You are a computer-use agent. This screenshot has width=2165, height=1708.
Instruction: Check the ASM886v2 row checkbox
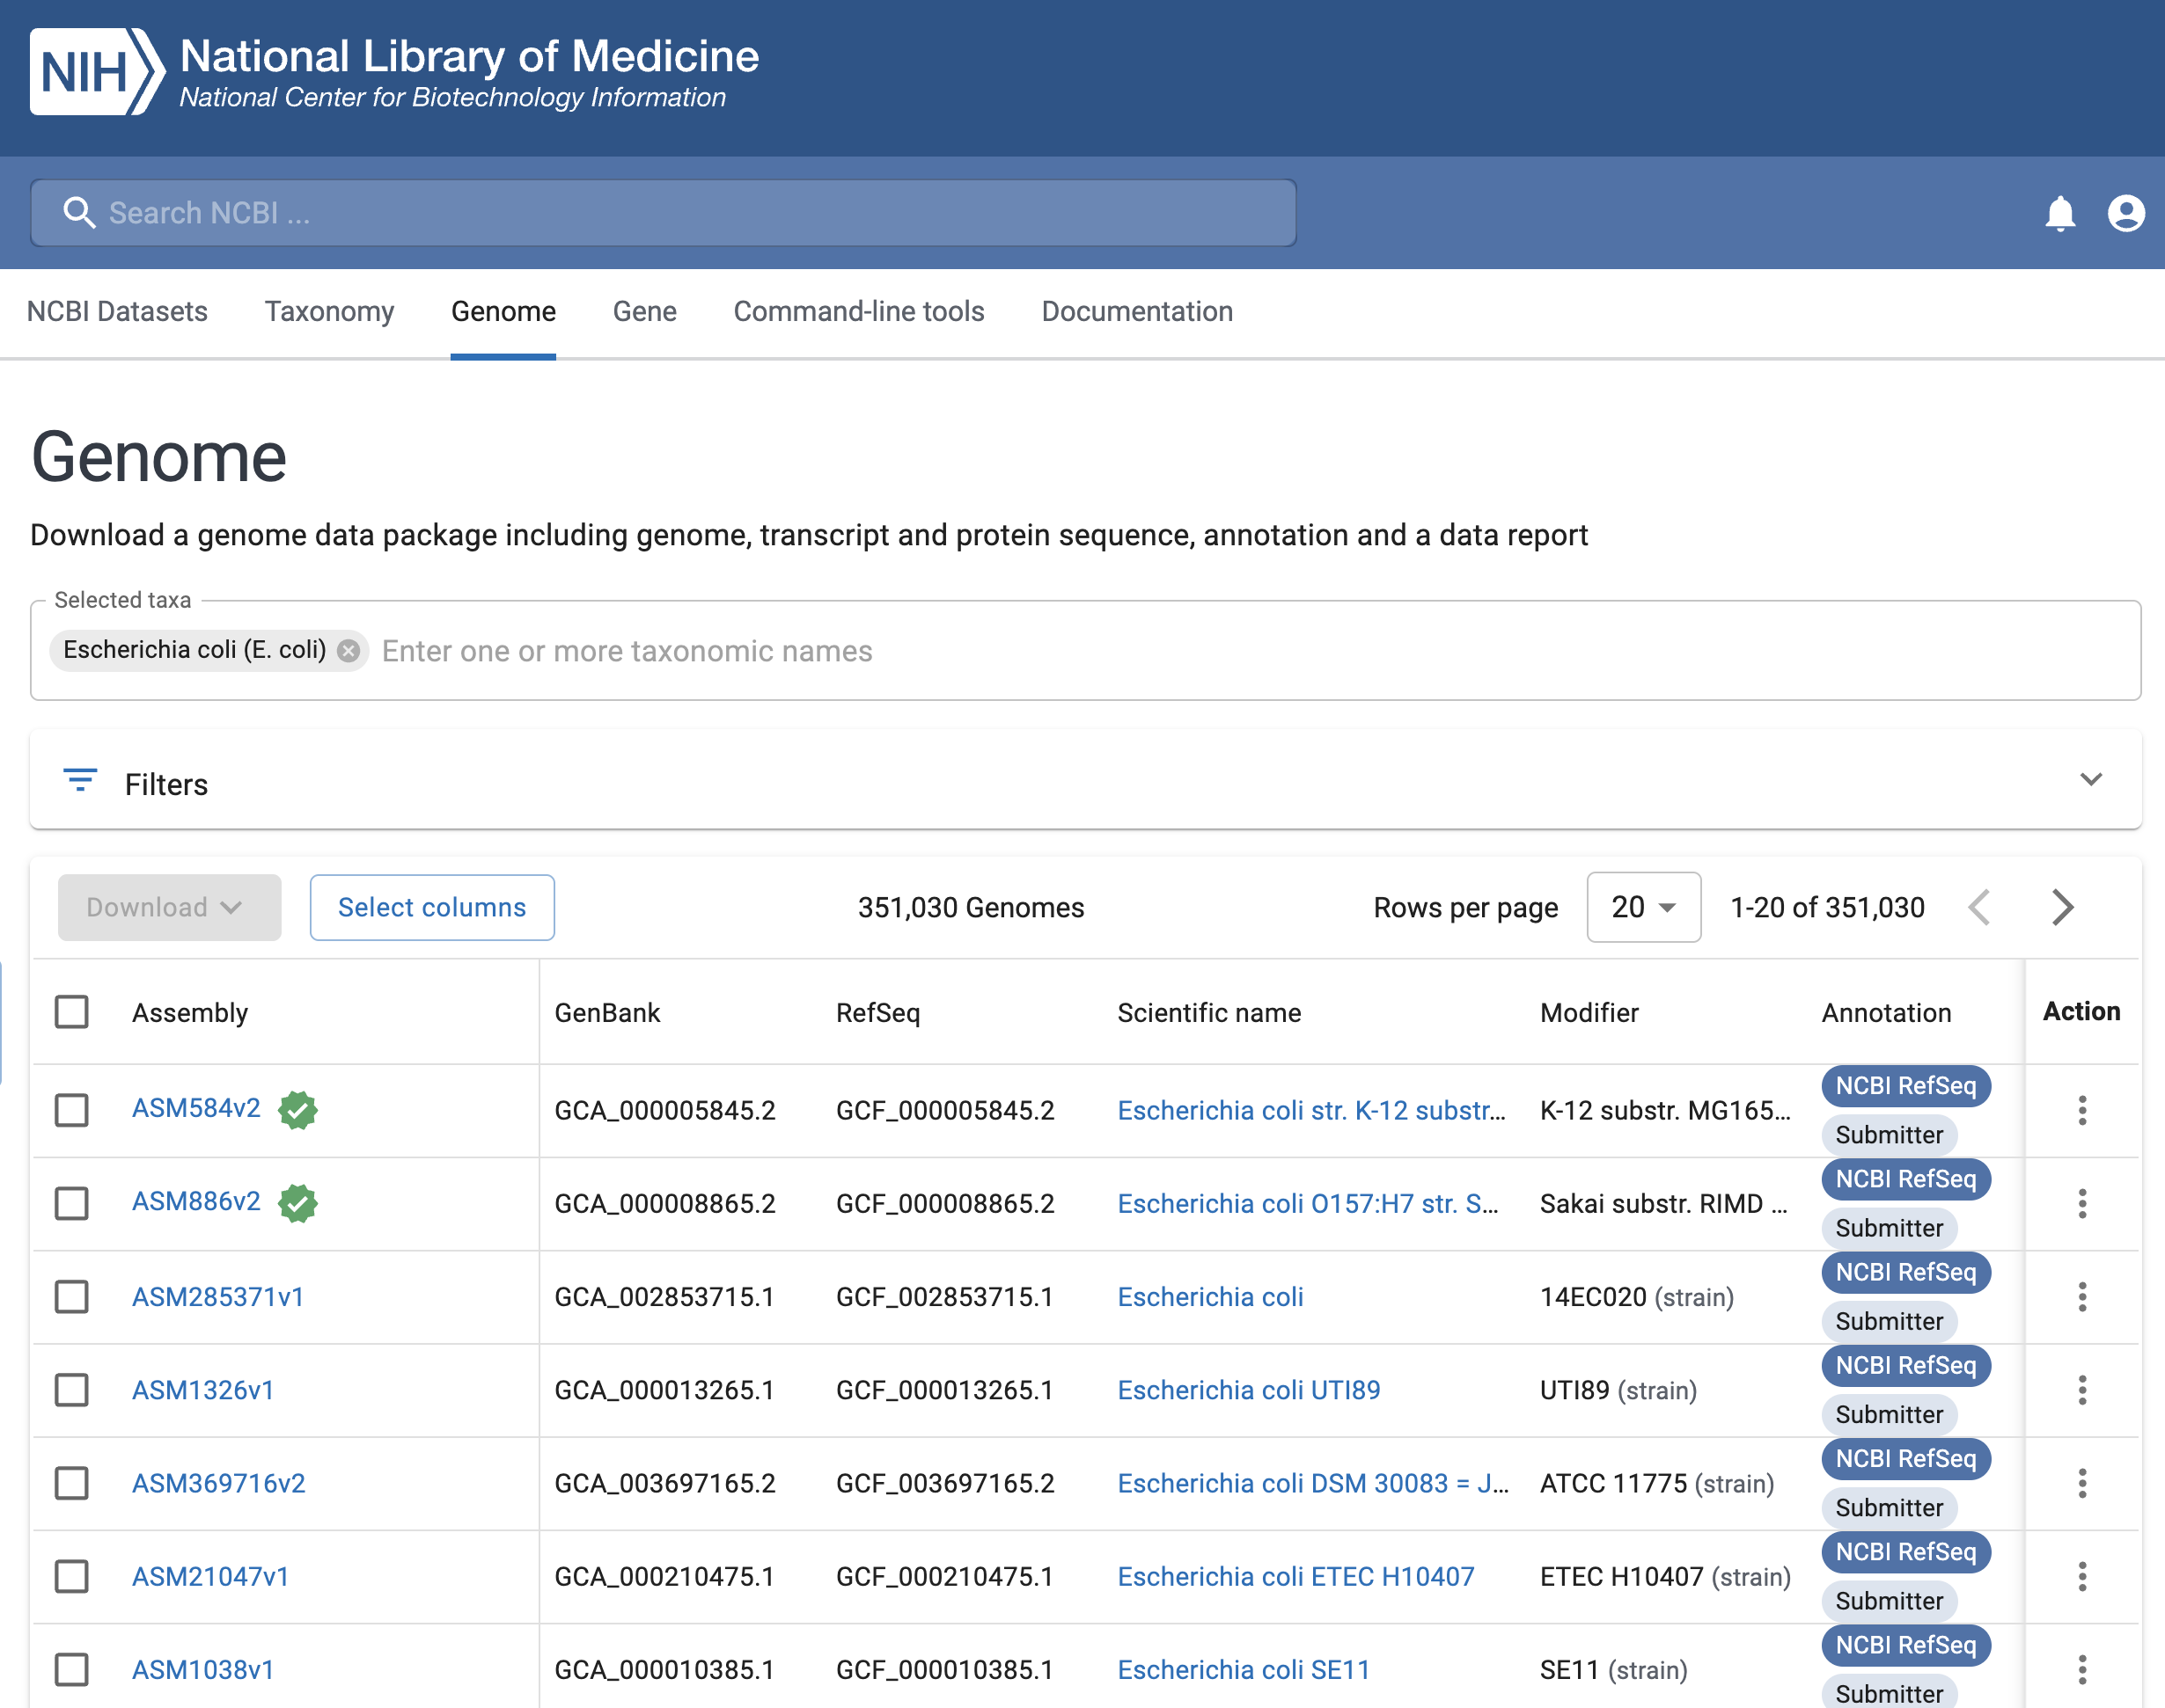pos(72,1203)
